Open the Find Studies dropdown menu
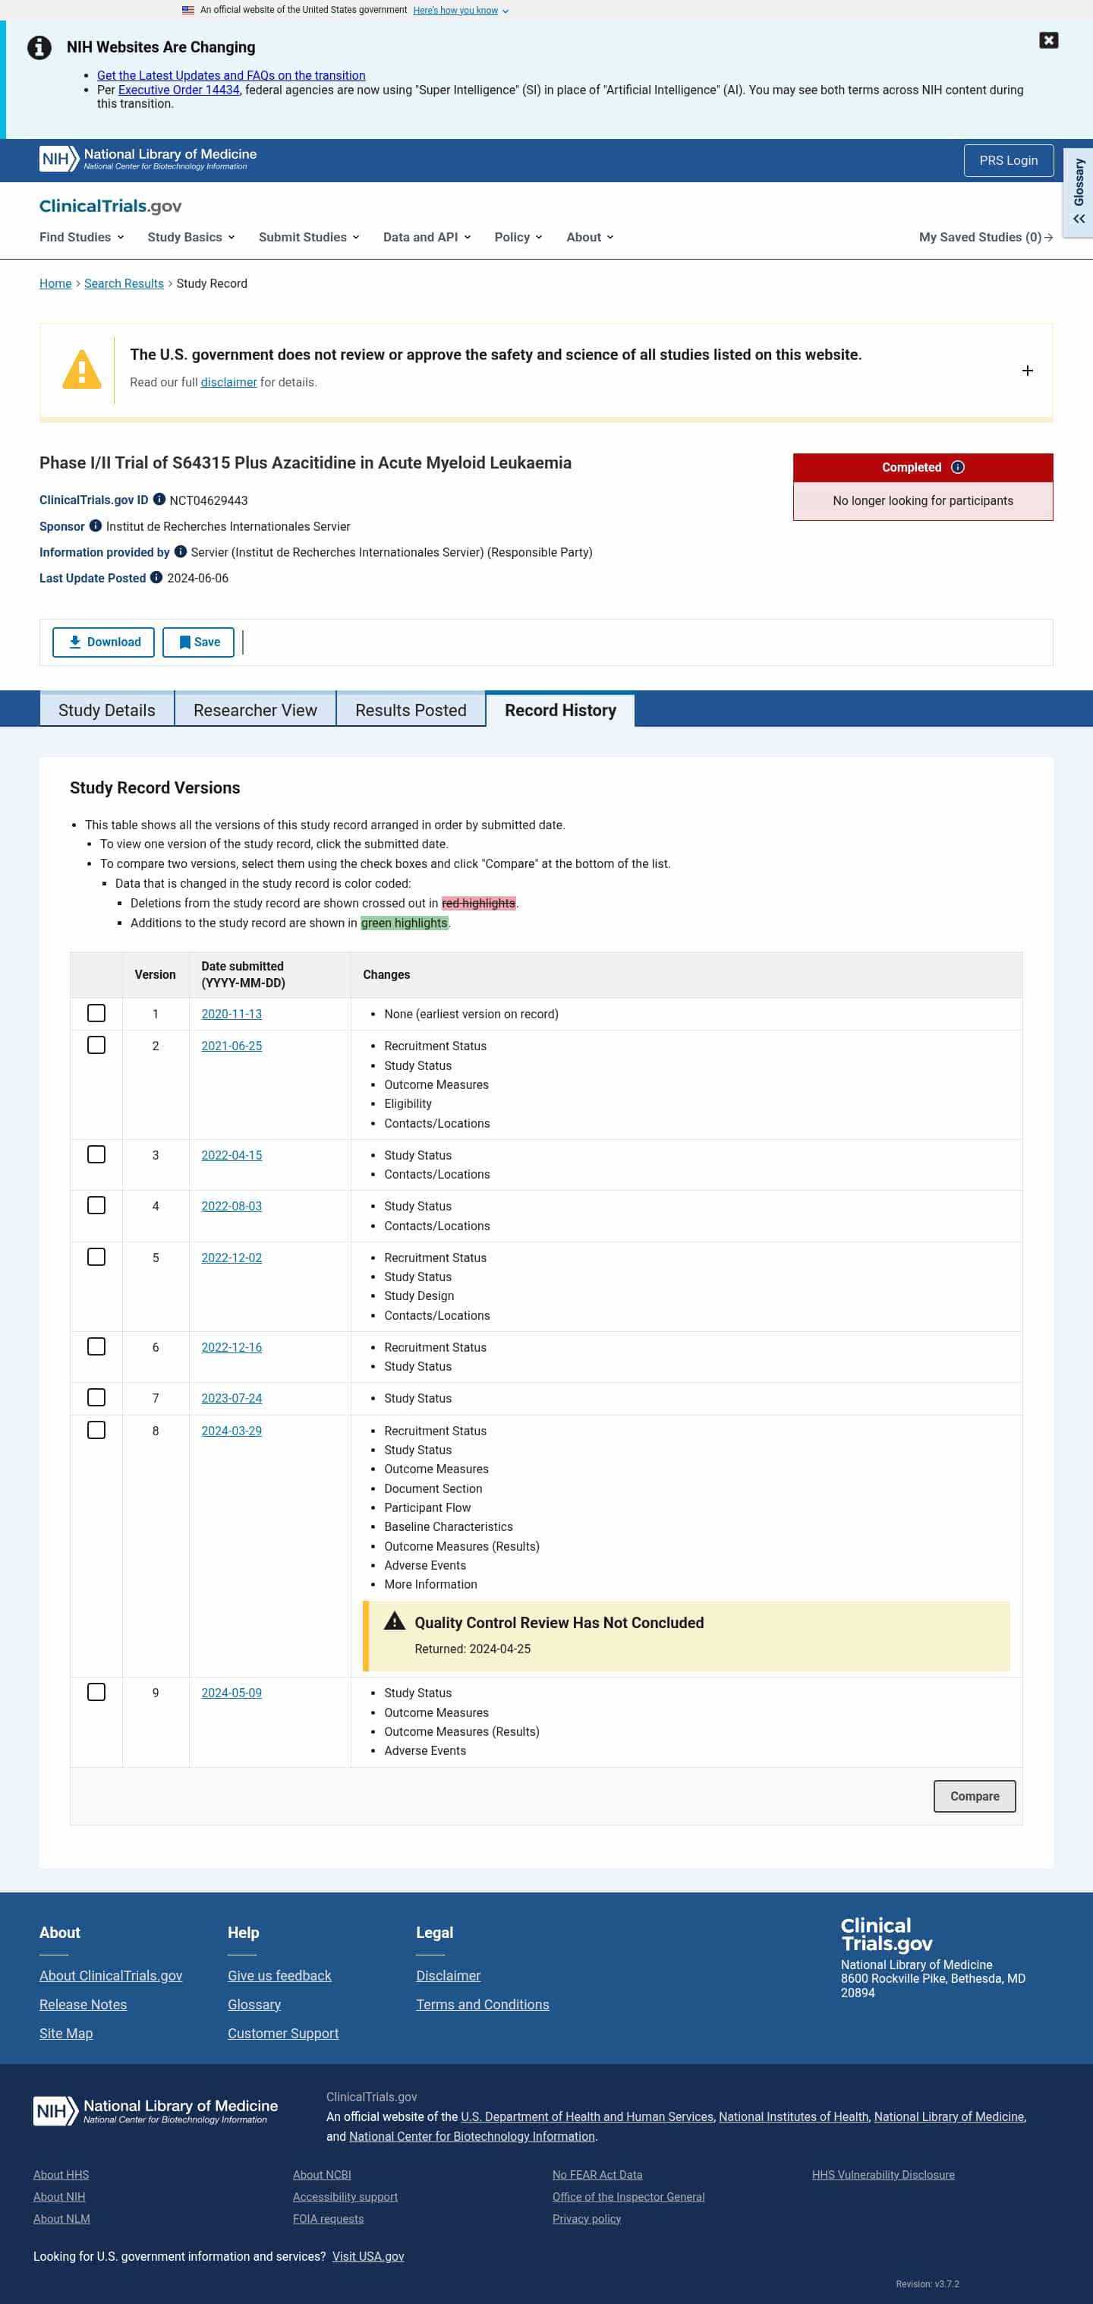Viewport: 1093px width, 2304px height. point(81,237)
